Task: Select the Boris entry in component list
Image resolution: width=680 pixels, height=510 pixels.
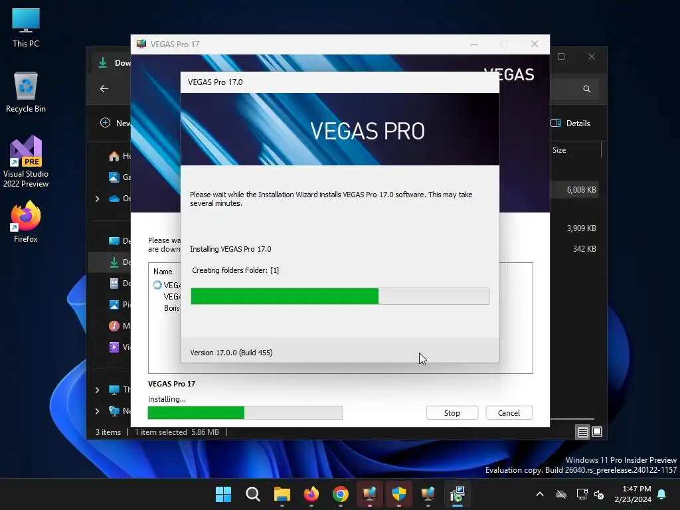Action: (x=172, y=308)
